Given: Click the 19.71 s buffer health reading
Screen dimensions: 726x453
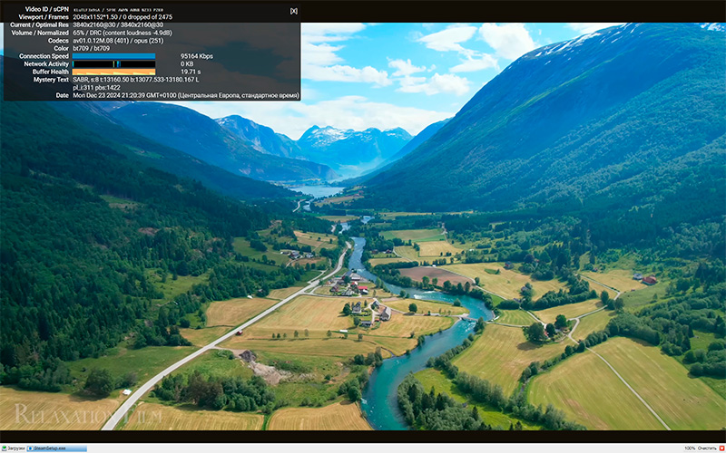Looking at the screenshot, I should click(x=190, y=72).
